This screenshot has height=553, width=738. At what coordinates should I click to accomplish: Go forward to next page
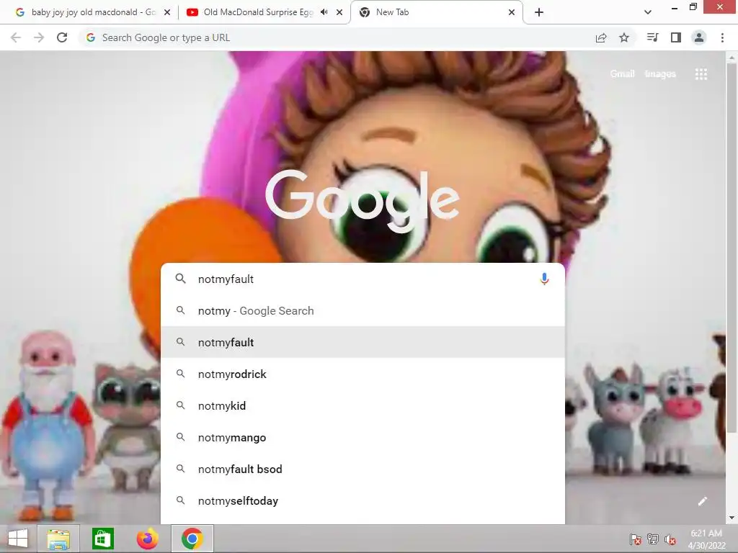(x=39, y=37)
